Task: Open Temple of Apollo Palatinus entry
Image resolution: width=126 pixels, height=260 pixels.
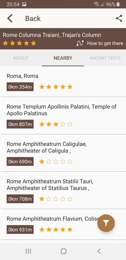Action: coord(63,116)
